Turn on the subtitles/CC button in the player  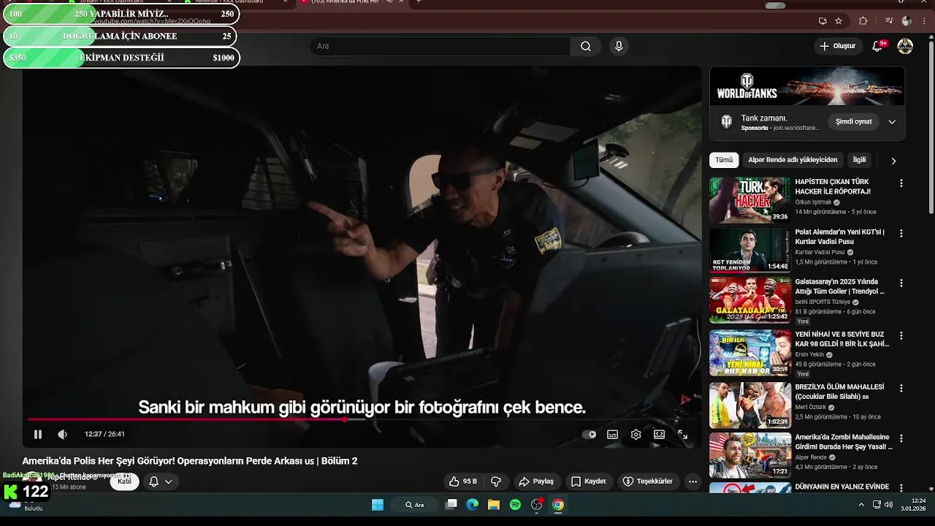(612, 434)
